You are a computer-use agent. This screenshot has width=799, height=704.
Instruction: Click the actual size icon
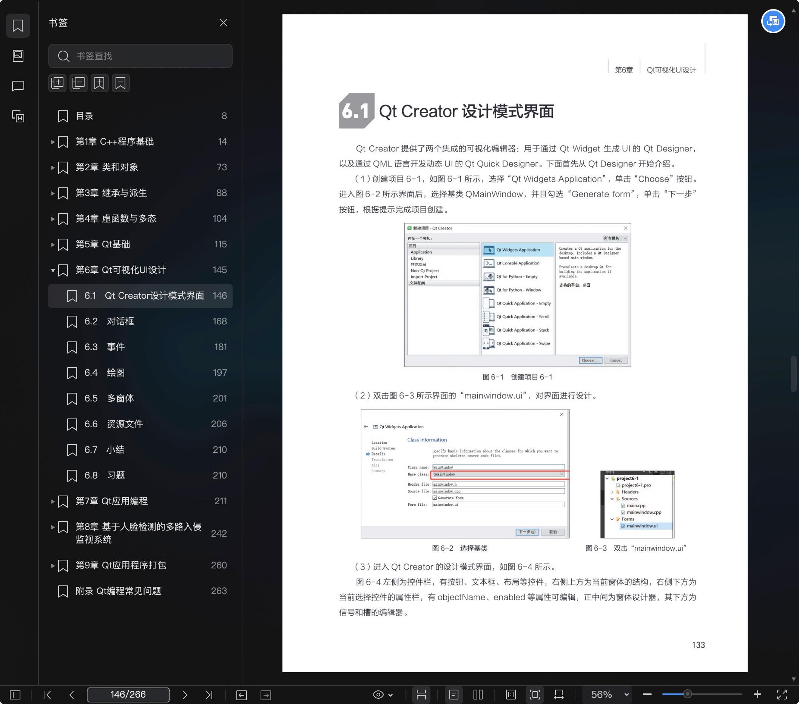pos(511,695)
